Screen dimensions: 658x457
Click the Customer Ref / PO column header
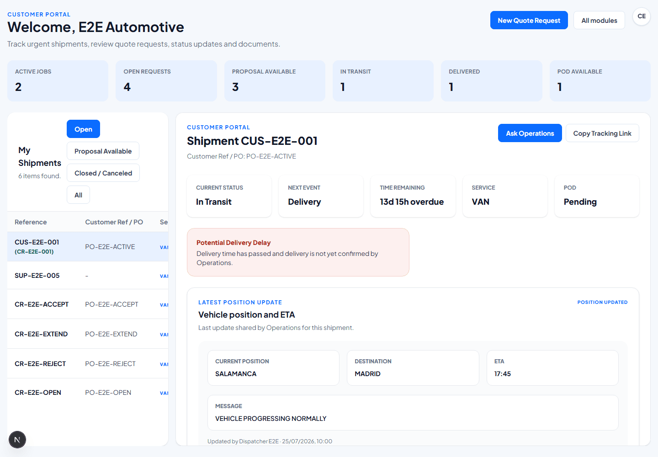(x=114, y=222)
